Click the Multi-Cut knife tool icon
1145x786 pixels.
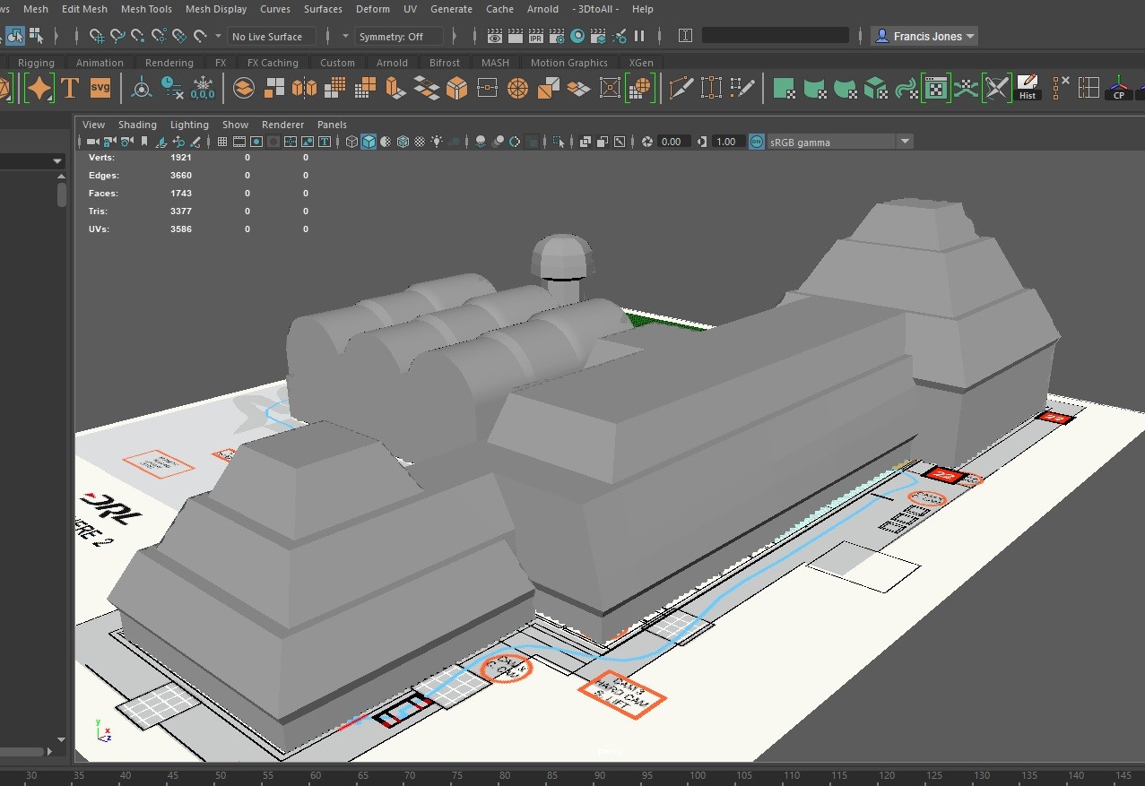681,89
